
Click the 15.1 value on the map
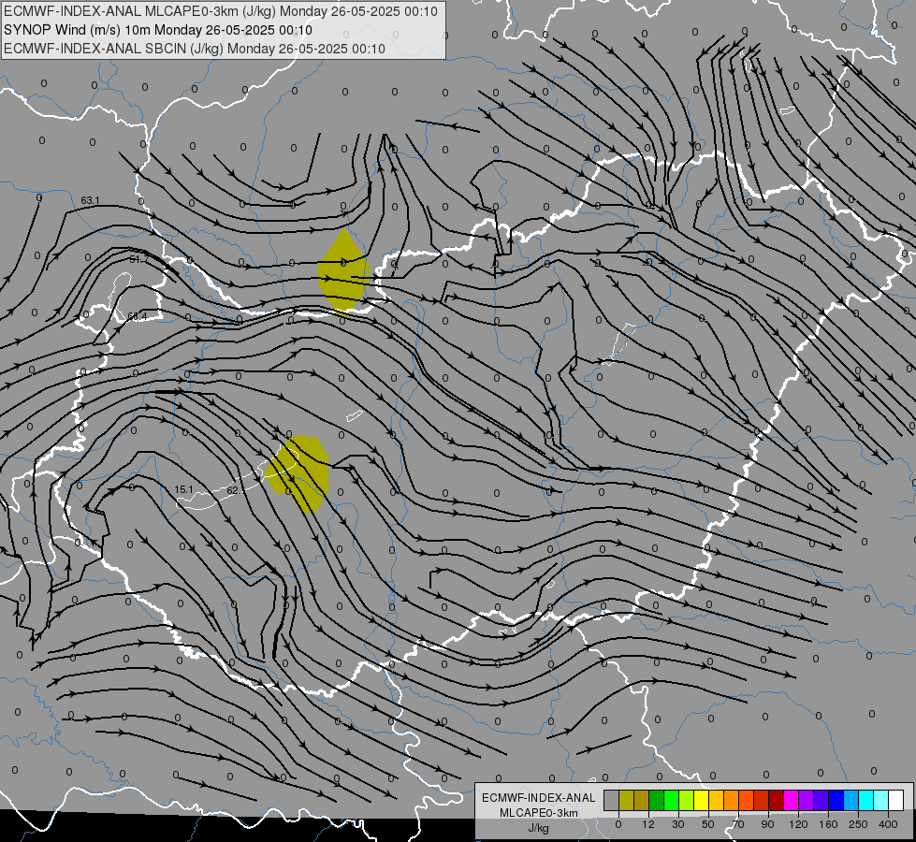tap(183, 489)
